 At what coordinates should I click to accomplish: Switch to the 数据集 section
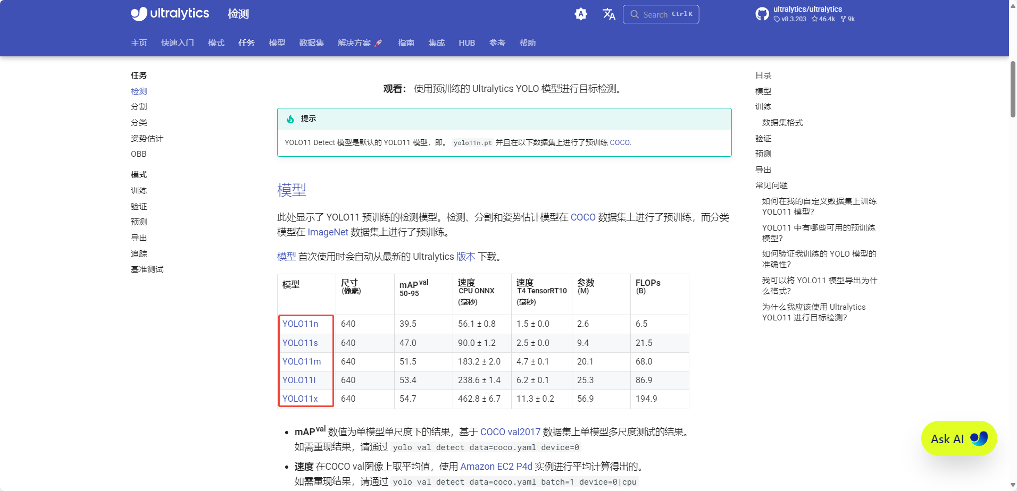tap(311, 43)
